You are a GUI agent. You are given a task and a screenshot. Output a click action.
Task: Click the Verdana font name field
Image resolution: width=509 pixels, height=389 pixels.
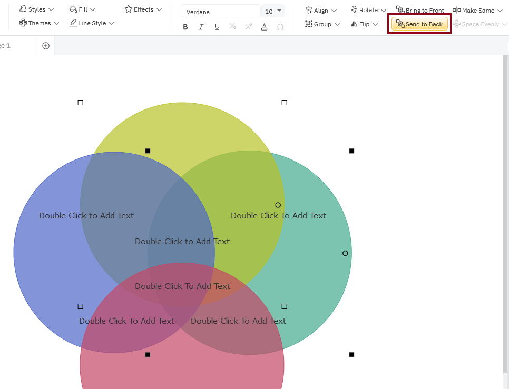click(x=220, y=11)
